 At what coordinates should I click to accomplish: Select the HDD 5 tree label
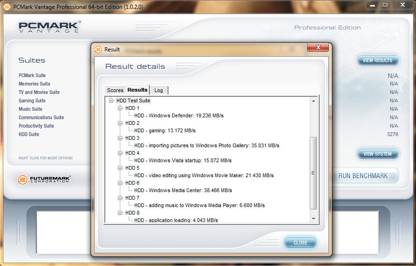click(132, 168)
